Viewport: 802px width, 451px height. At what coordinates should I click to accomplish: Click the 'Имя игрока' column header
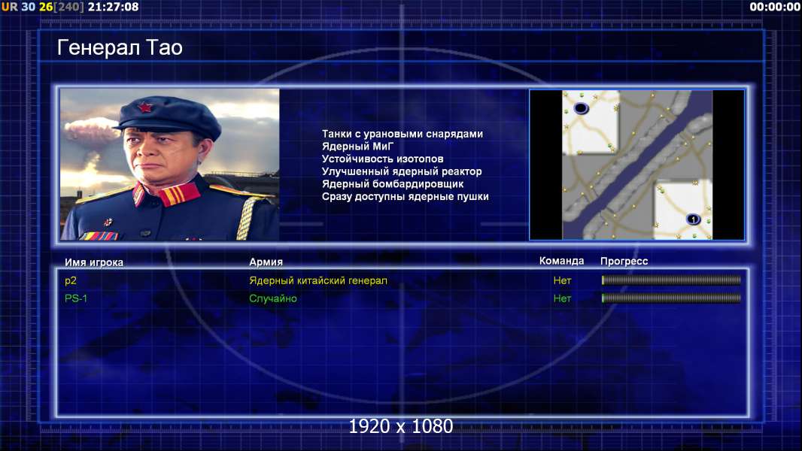93,262
